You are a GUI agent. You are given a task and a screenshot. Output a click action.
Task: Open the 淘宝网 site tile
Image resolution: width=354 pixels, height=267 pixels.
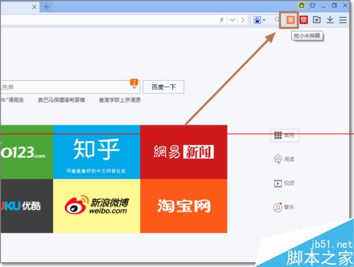183,206
